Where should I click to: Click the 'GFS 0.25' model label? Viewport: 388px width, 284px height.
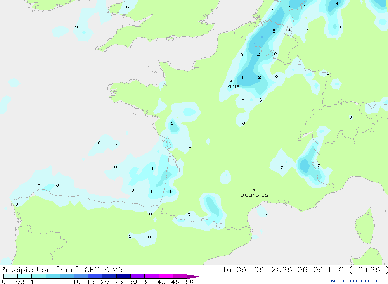pyautogui.click(x=104, y=270)
